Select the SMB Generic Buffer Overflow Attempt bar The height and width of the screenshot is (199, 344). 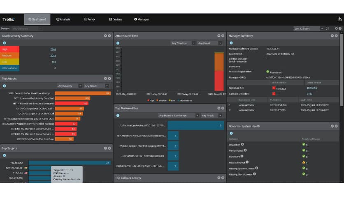pos(83,93)
